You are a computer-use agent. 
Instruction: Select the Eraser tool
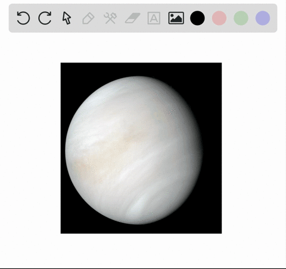(x=133, y=18)
